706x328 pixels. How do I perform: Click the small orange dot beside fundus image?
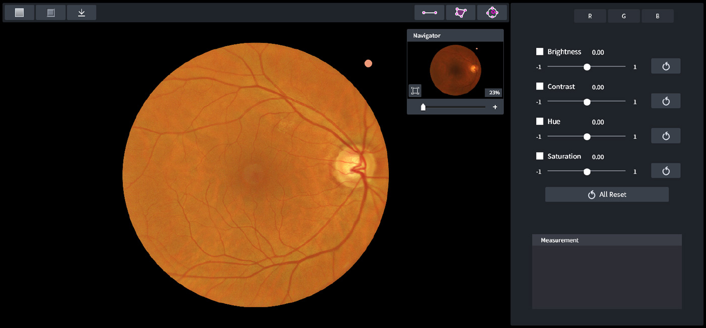click(x=368, y=63)
